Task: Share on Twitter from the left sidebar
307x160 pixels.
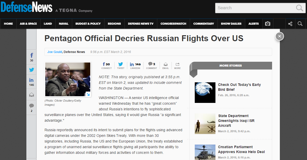Action: click(32, 70)
